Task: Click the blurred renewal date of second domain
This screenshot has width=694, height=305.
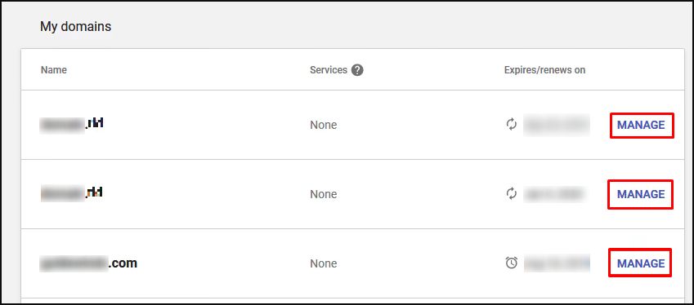Action: 554,194
